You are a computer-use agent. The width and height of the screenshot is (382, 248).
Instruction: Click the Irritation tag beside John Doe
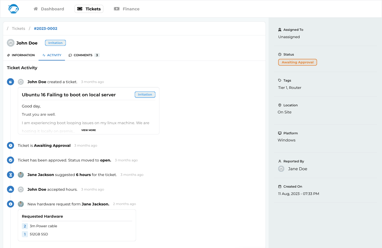click(x=55, y=43)
